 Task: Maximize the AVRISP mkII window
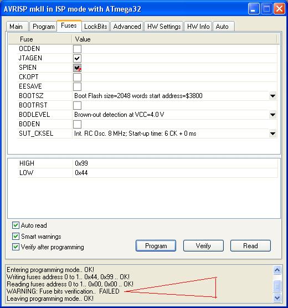(266, 9)
